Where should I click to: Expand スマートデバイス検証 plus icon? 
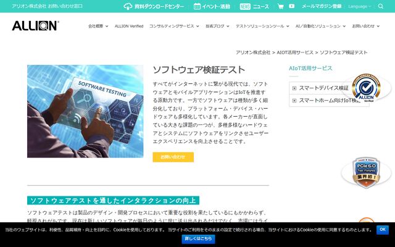pos(294,88)
